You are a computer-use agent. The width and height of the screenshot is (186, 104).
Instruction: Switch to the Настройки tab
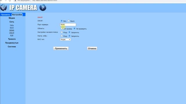pos(17,15)
